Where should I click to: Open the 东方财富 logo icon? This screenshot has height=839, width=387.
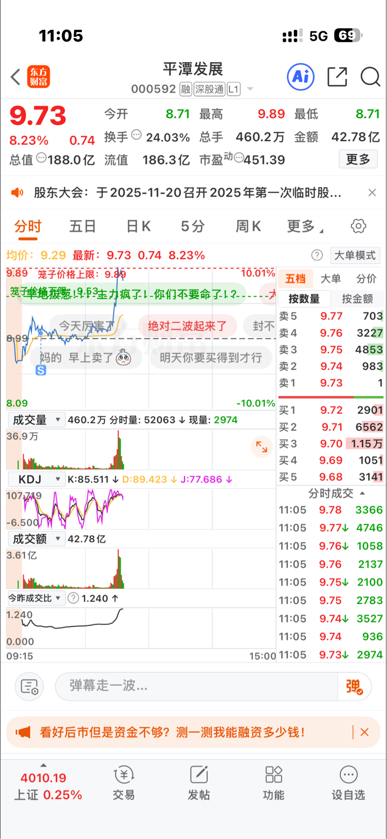[39, 77]
